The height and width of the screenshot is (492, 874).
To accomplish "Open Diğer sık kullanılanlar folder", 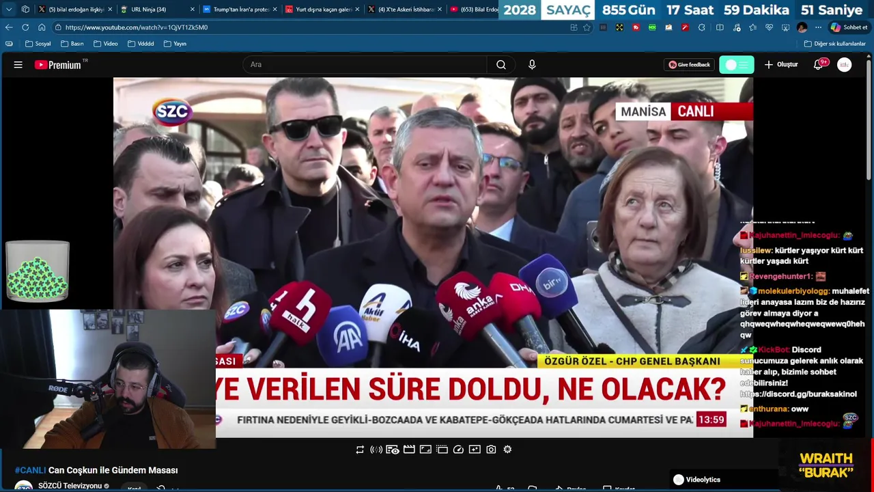I will (x=835, y=44).
